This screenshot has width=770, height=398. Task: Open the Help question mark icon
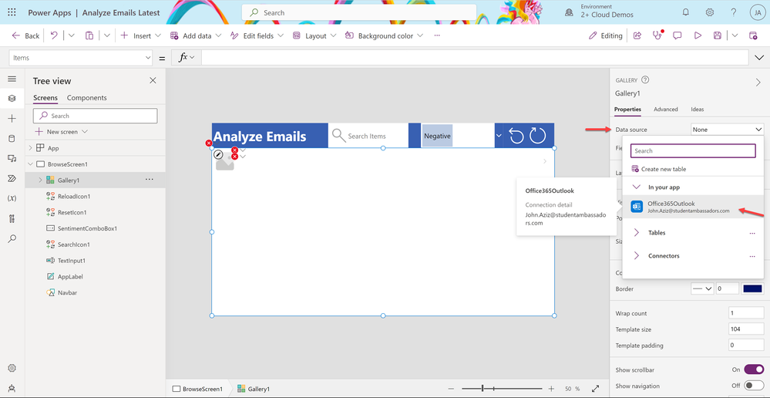[x=734, y=13]
